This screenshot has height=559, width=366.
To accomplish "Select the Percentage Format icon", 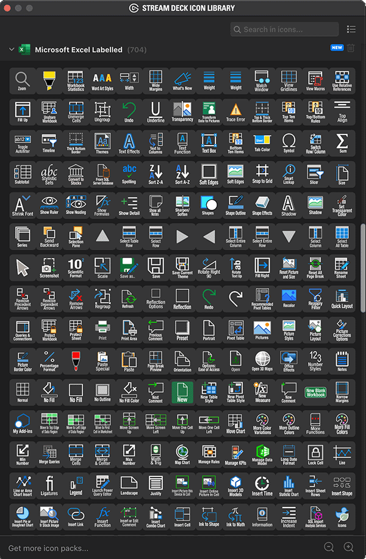I will tap(49, 361).
